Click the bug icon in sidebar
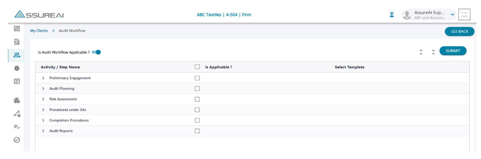The width and height of the screenshot is (481, 159). click(17, 69)
